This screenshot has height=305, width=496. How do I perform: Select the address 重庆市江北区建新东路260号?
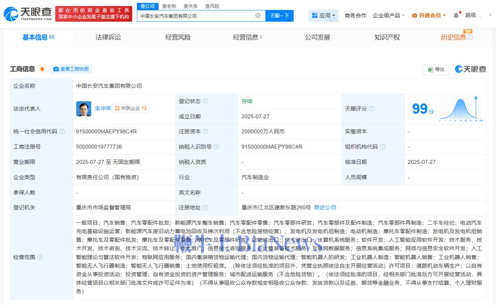coord(276,207)
